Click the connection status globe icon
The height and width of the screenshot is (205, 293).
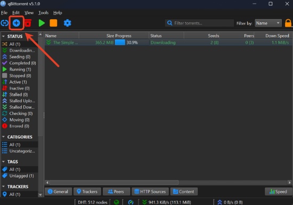[x=117, y=202]
